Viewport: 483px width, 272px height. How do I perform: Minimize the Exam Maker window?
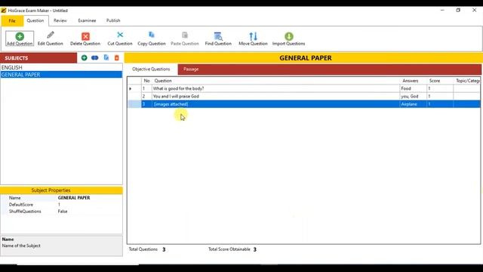pos(442,10)
